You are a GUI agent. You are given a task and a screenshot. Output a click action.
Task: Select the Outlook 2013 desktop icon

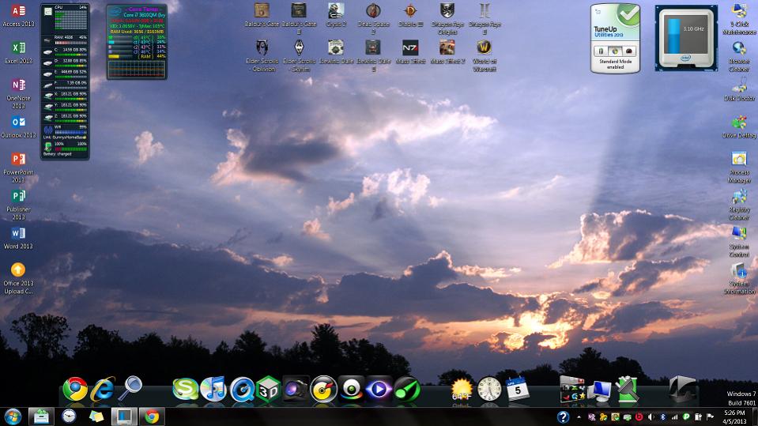(18, 126)
